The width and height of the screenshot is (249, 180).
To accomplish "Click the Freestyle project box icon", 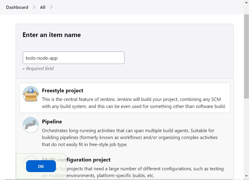I will pos(31,94).
